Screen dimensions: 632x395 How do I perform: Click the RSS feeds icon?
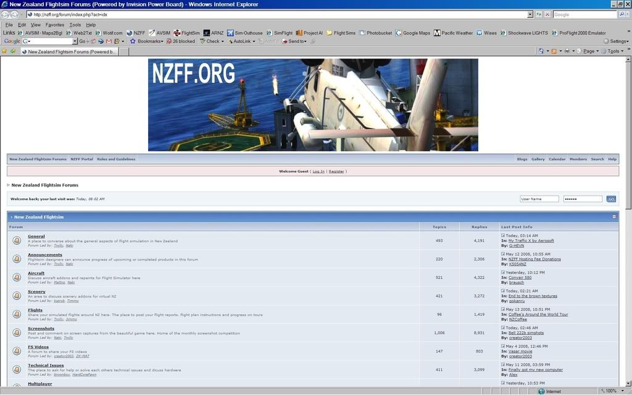click(x=554, y=51)
